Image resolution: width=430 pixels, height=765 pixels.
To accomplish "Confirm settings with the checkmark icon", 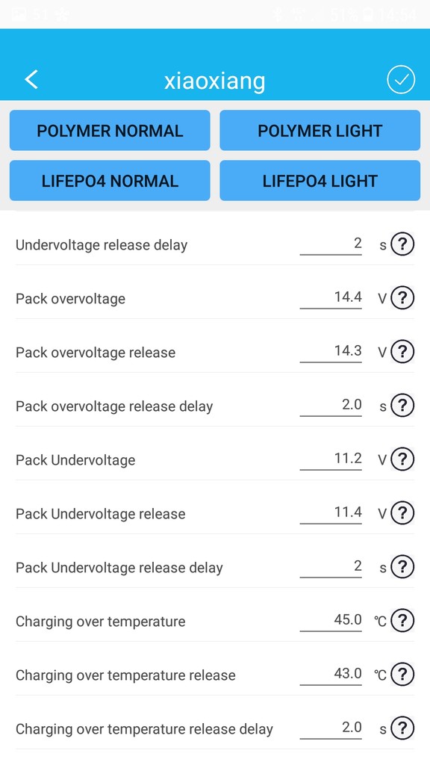I will (401, 79).
